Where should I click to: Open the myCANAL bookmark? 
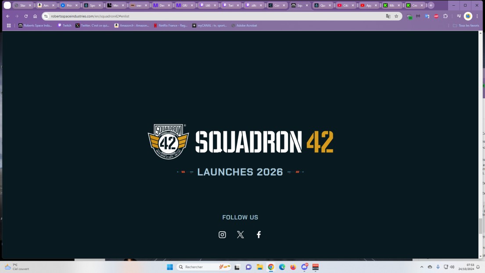209,25
